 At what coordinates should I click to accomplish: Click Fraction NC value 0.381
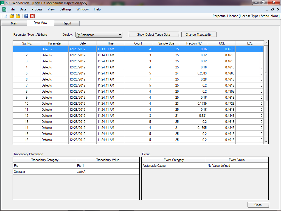(x=194, y=116)
